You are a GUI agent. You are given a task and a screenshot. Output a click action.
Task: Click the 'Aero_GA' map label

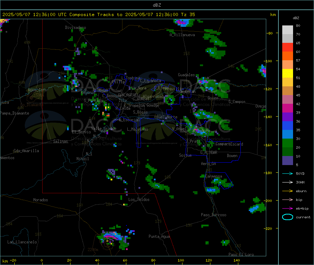[208, 164]
